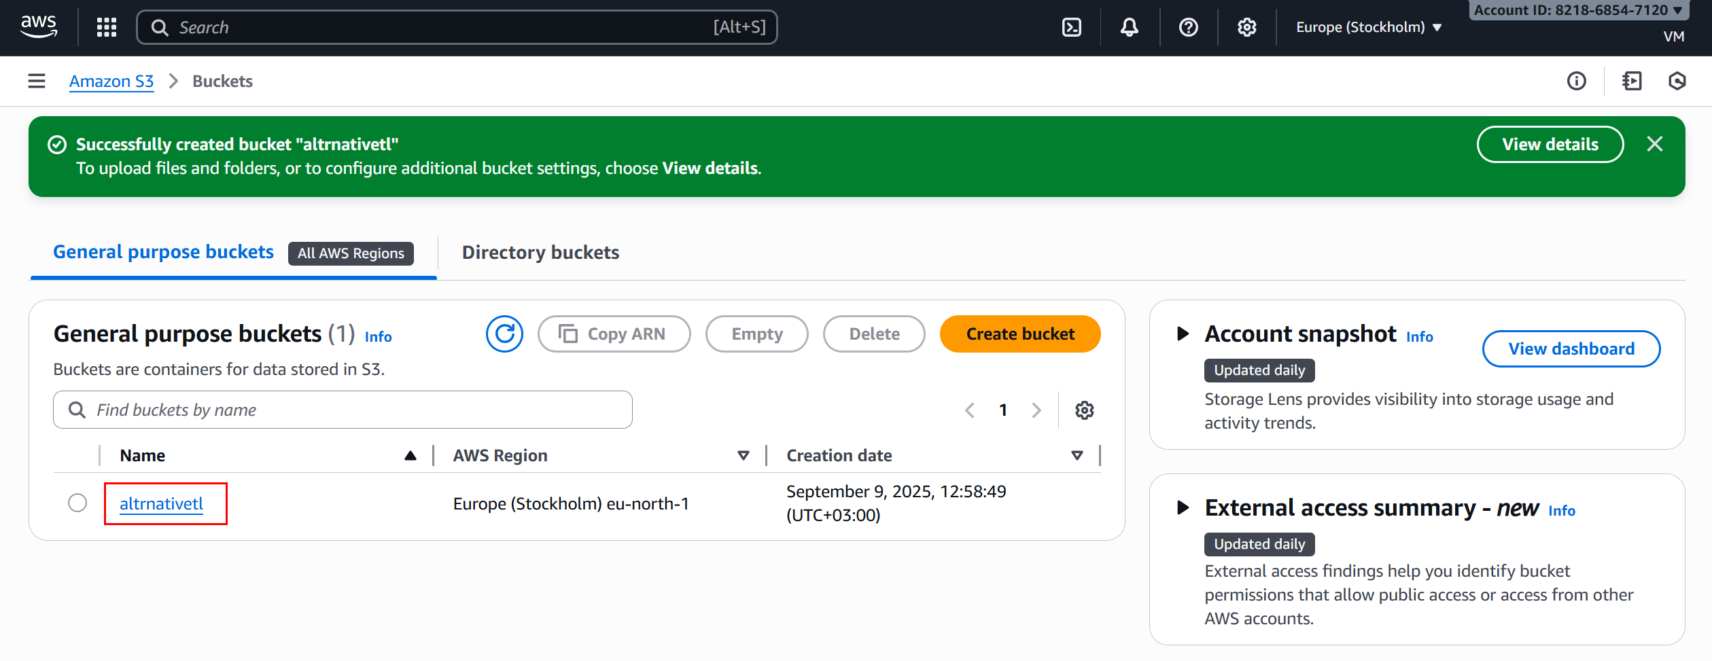Click the AWS logo home icon

pyautogui.click(x=39, y=26)
